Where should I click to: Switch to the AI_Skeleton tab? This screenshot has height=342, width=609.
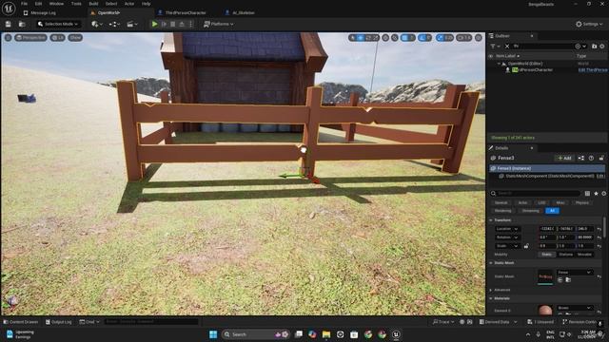(x=244, y=12)
